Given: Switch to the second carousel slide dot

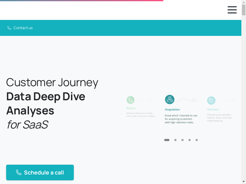Looking at the screenshot, I should [x=175, y=140].
